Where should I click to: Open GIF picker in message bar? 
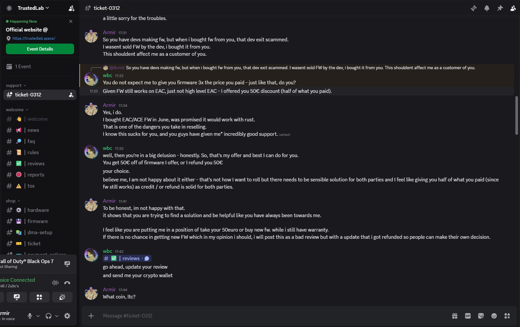pos(468,316)
